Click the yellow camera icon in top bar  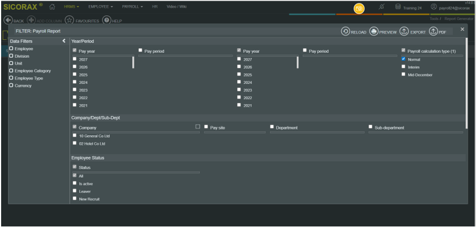pos(359,8)
